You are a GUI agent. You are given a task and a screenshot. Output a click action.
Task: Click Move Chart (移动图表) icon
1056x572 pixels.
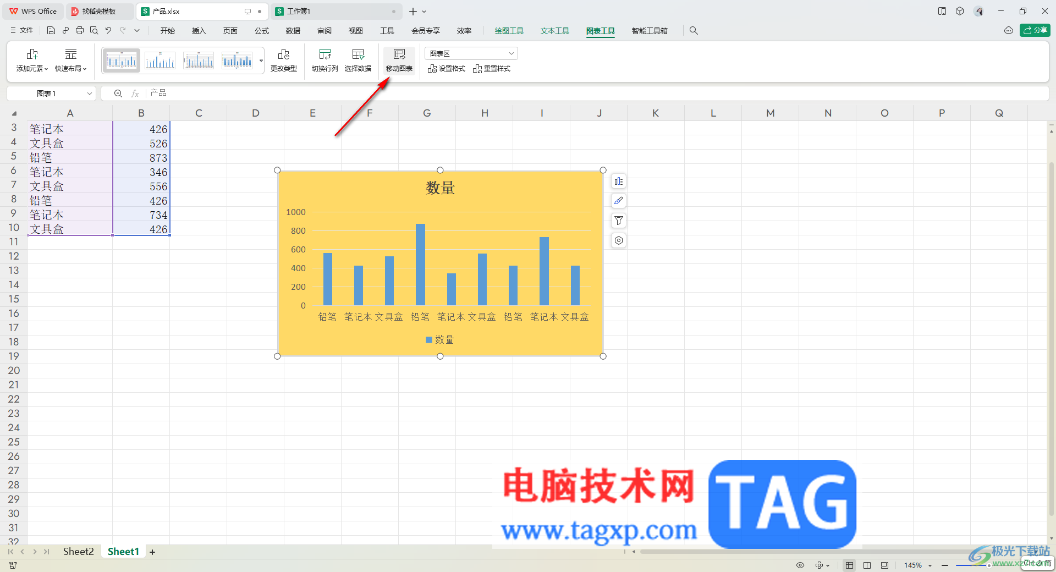click(399, 54)
